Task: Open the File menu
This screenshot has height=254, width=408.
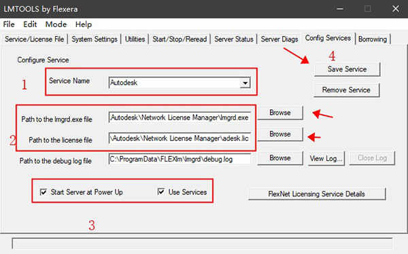Action: (9, 24)
